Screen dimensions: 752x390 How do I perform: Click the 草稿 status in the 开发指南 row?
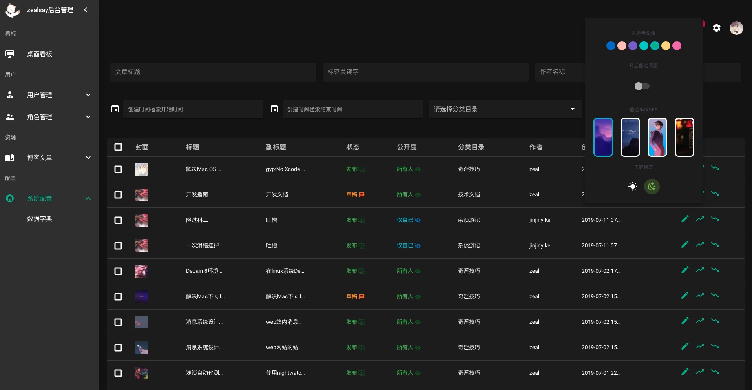click(x=355, y=194)
